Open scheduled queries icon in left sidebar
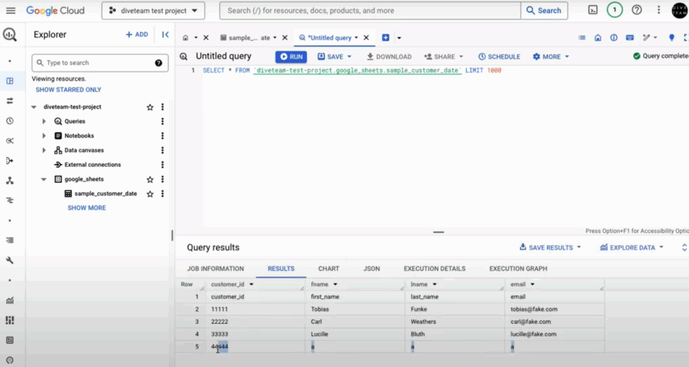689x367 pixels. point(9,121)
